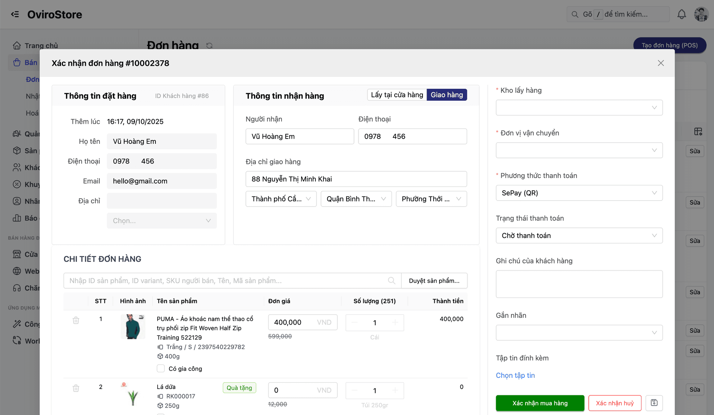Image resolution: width=714 pixels, height=415 pixels.
Task: Click the table column settings icon
Action: click(x=698, y=132)
